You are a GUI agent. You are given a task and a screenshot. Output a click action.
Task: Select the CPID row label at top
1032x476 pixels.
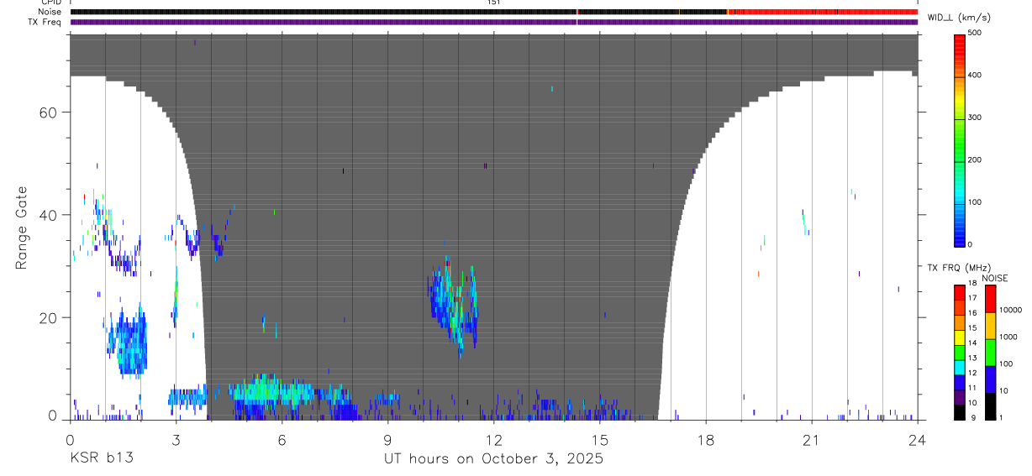coord(50,3)
